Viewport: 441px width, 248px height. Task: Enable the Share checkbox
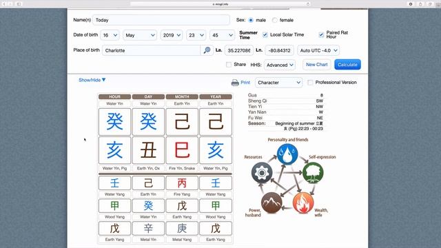click(229, 65)
